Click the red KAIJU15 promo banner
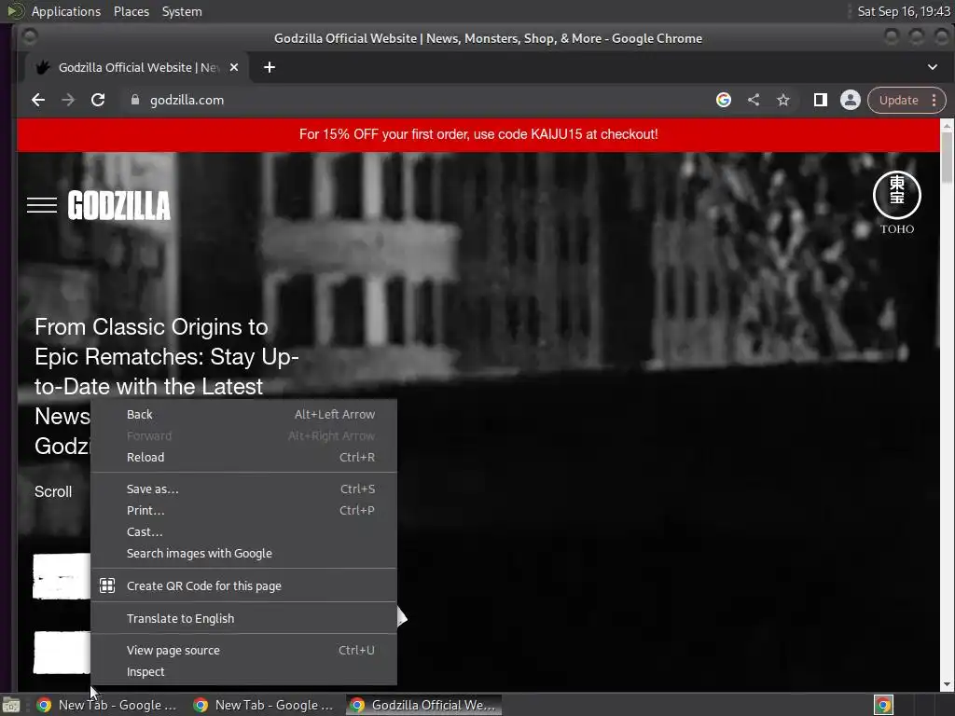This screenshot has width=955, height=716. coord(478,134)
